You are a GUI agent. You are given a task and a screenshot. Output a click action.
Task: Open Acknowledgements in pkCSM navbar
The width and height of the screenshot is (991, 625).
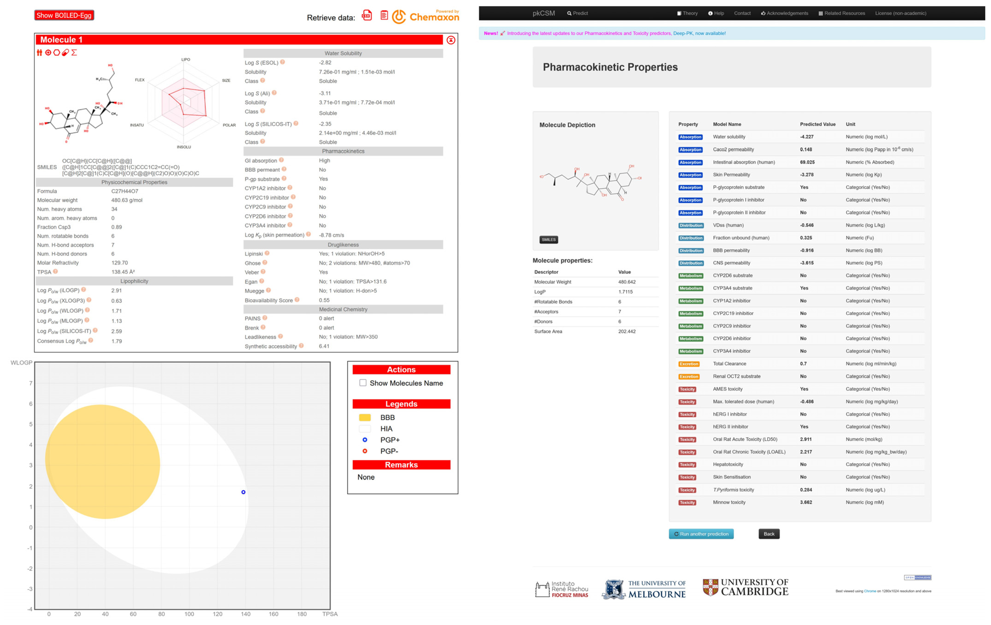785,13
